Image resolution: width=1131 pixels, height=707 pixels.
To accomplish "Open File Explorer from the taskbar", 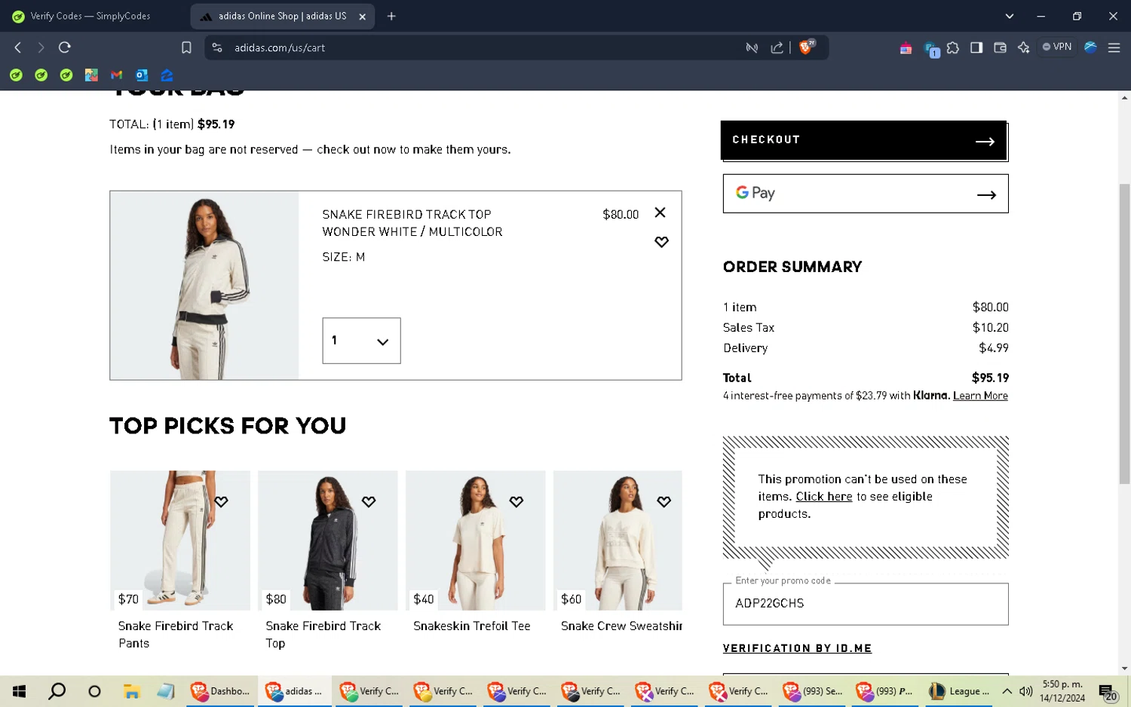I will click(x=132, y=691).
